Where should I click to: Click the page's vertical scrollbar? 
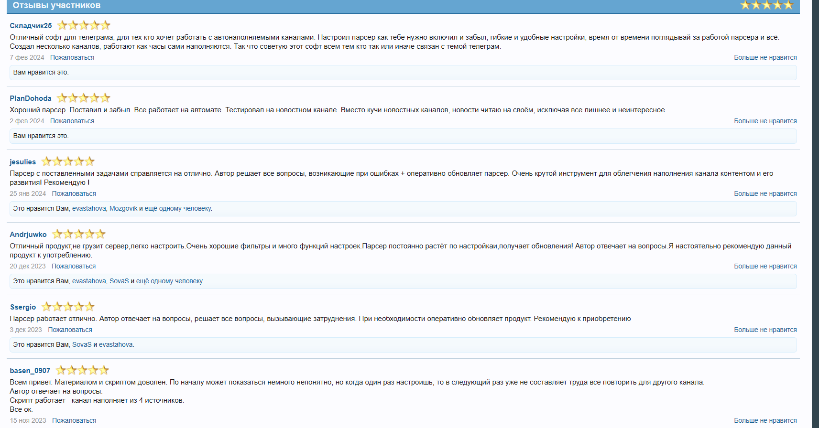[815, 214]
